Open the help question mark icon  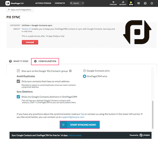click(145, 3)
